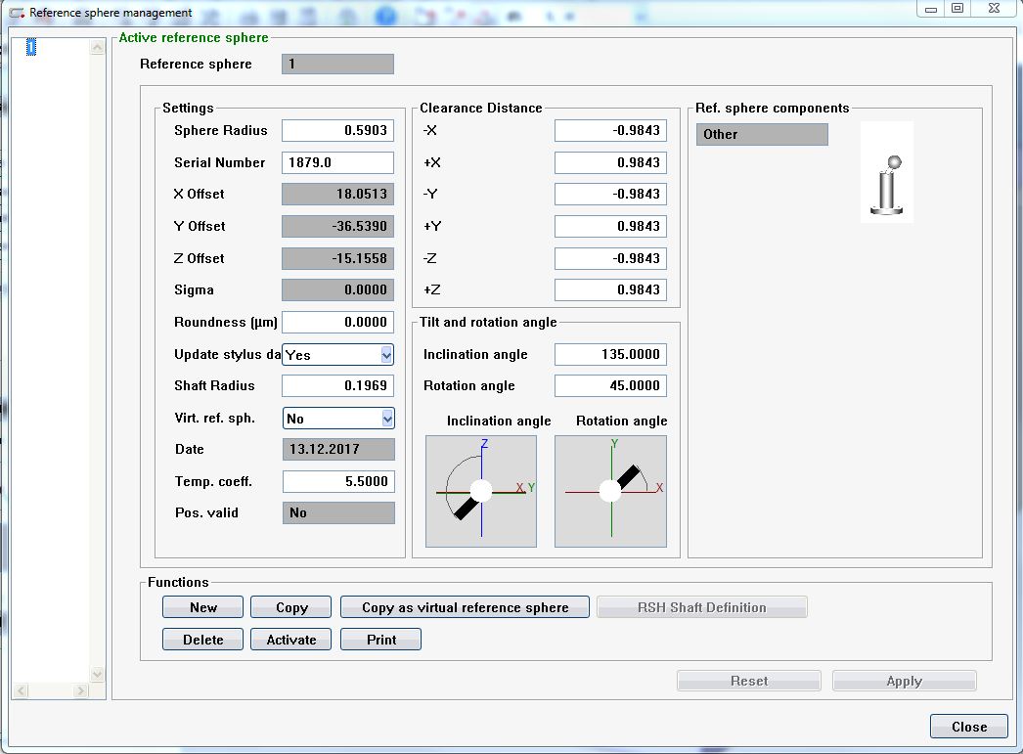Activate the selected reference sphere
This screenshot has width=1023, height=754.
pyautogui.click(x=290, y=639)
